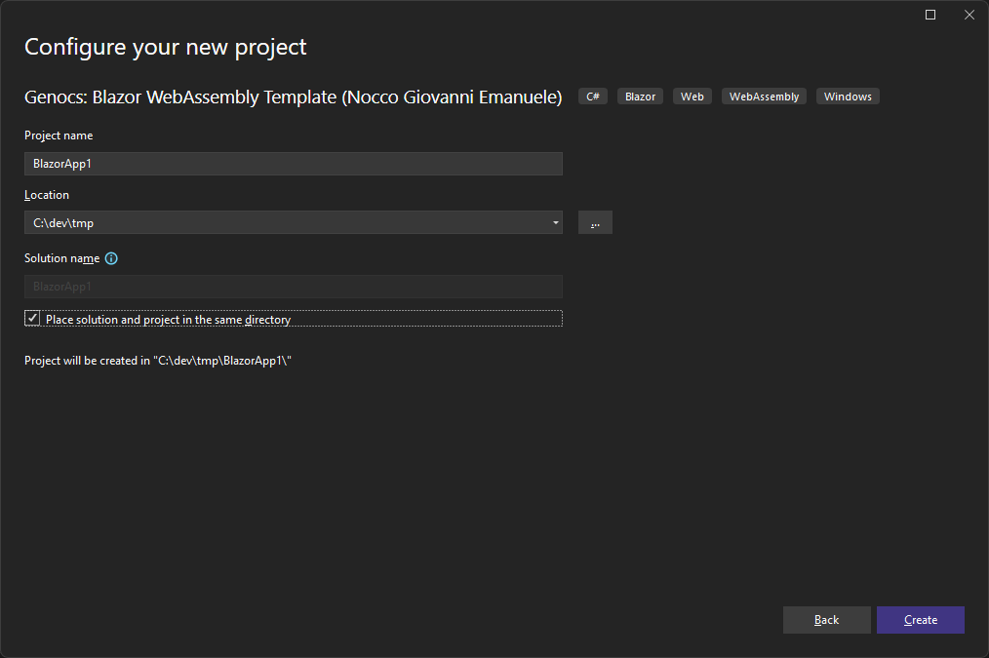Image resolution: width=989 pixels, height=658 pixels.
Task: Select the Windows platform tag
Action: point(848,97)
